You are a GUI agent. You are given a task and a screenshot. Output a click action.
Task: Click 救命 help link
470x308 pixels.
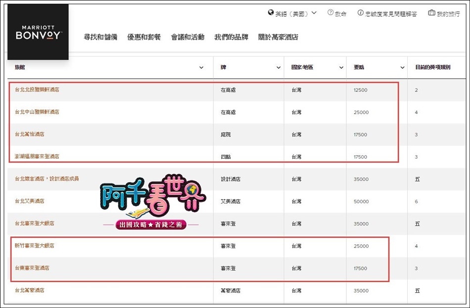coord(340,14)
